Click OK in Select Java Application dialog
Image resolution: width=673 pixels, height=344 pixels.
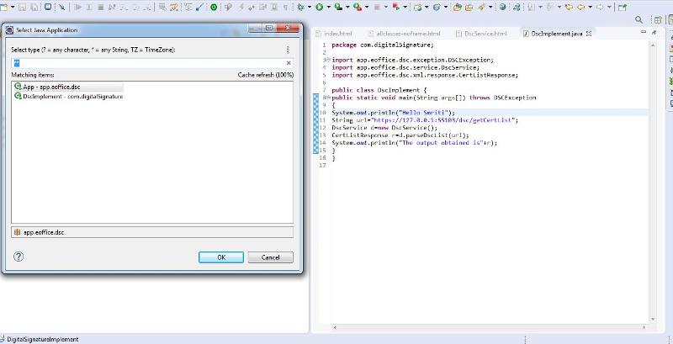click(221, 257)
